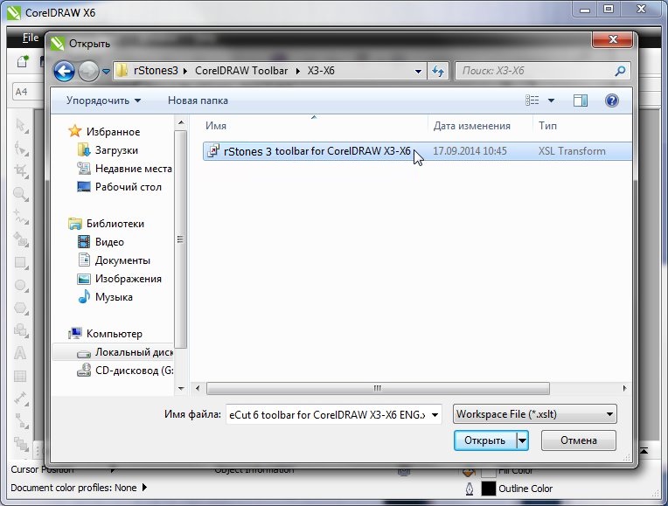Select the CorelDRAW Toolbar path segment

point(241,71)
